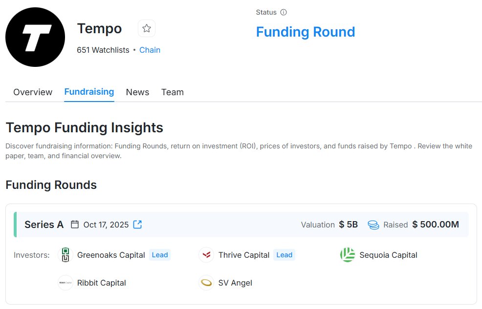Click the Investors: label
Viewport: 482px width, 309px height.
click(32, 255)
